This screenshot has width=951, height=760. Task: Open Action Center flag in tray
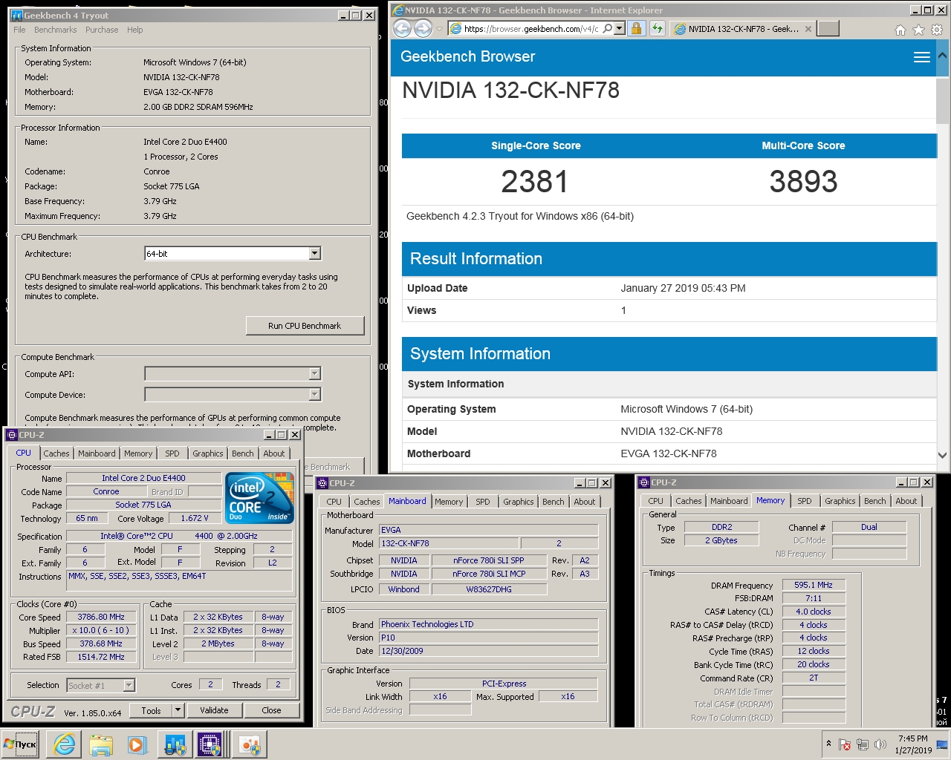click(x=845, y=744)
